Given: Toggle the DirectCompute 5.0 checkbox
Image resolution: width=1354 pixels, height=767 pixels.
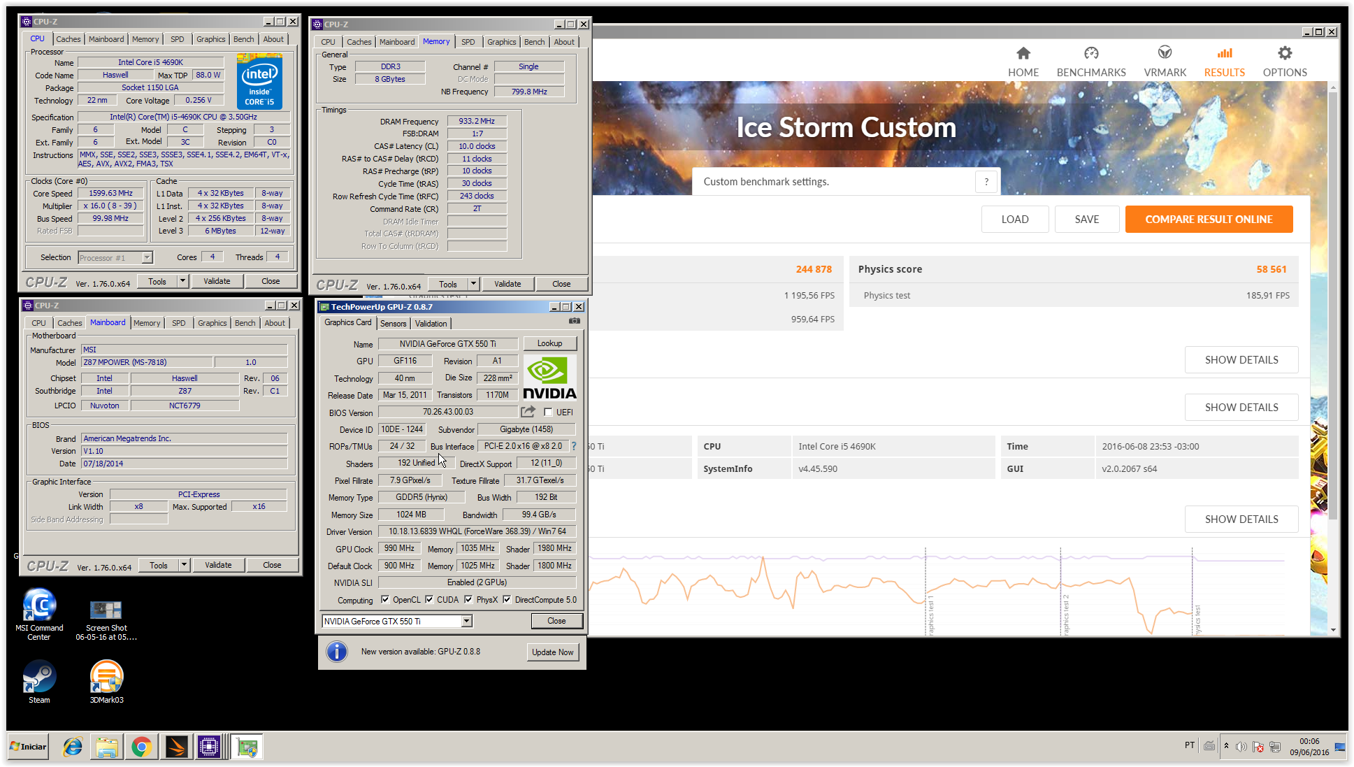Looking at the screenshot, I should point(507,599).
